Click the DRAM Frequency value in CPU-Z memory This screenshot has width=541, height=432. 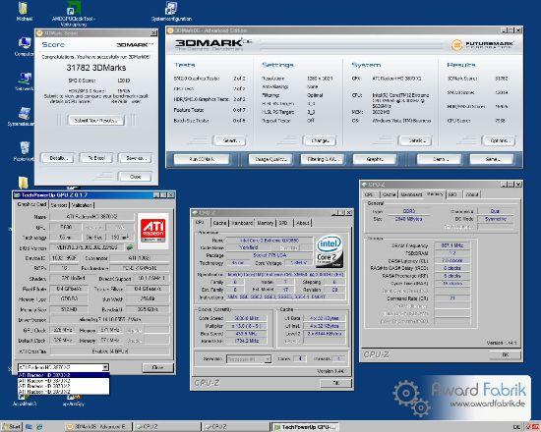coord(452,245)
